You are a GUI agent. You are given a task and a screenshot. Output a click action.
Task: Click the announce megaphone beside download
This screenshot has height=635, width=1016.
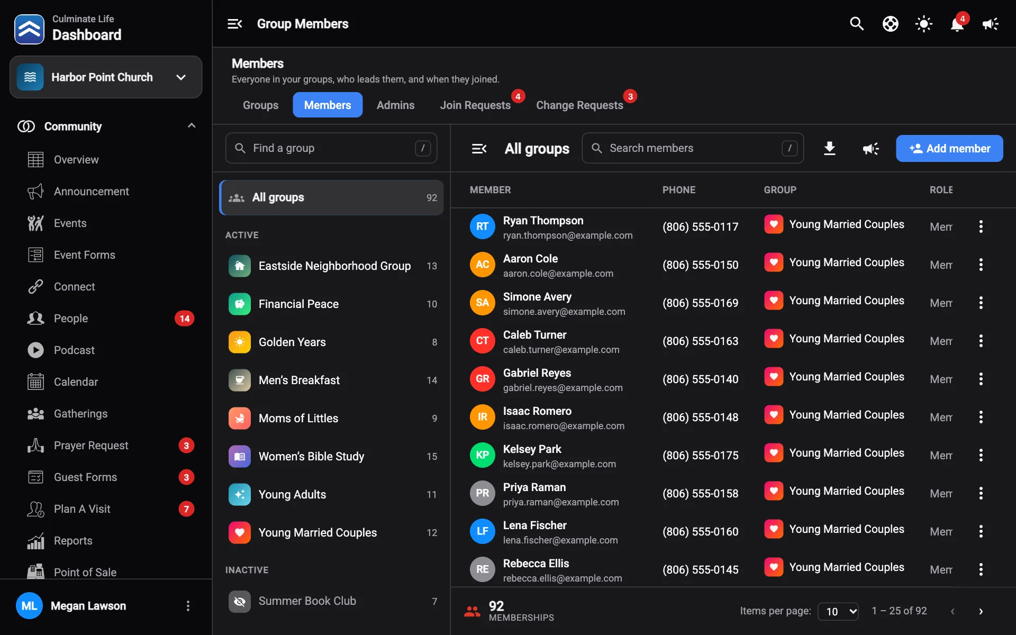[x=870, y=148]
